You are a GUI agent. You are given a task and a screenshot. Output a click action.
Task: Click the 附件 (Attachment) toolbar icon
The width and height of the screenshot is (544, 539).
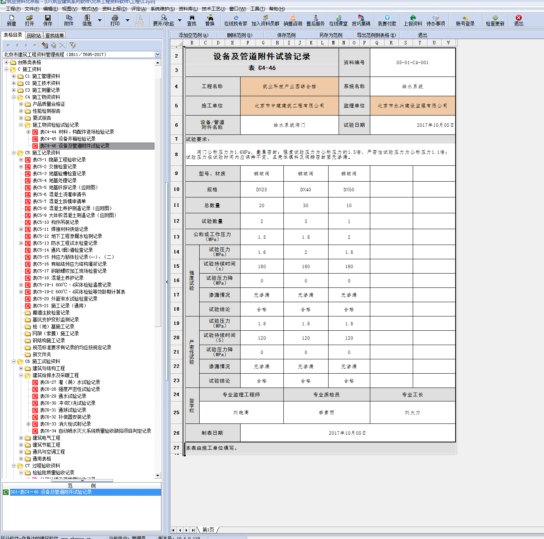(69, 20)
